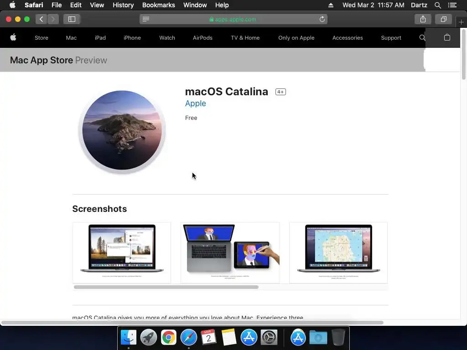
Task: Click the Mac App Store Preview heading
Action: point(58,60)
